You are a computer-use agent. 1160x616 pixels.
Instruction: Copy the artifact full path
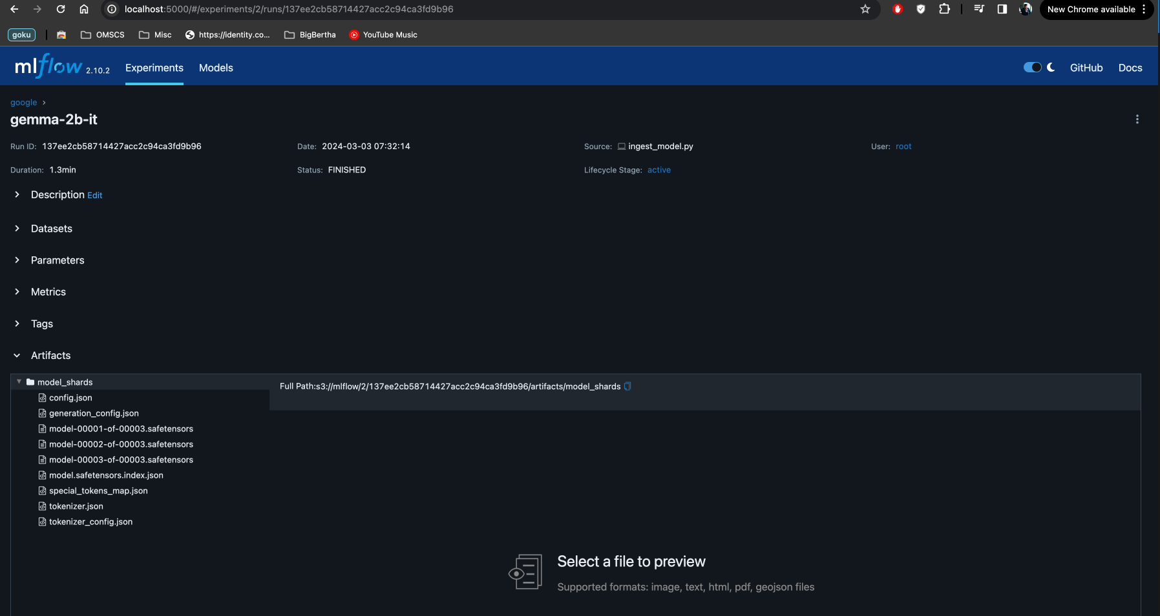tap(627, 386)
